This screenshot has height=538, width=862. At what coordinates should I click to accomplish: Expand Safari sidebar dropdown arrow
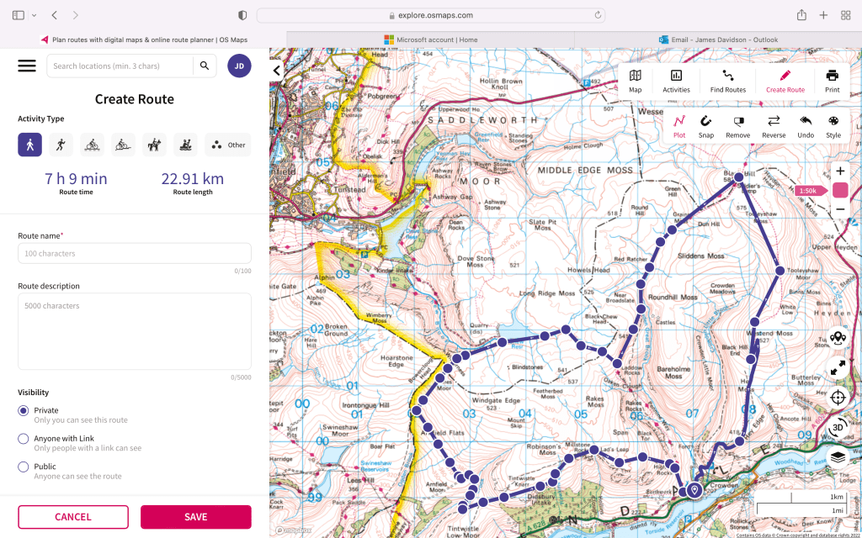[x=35, y=15]
